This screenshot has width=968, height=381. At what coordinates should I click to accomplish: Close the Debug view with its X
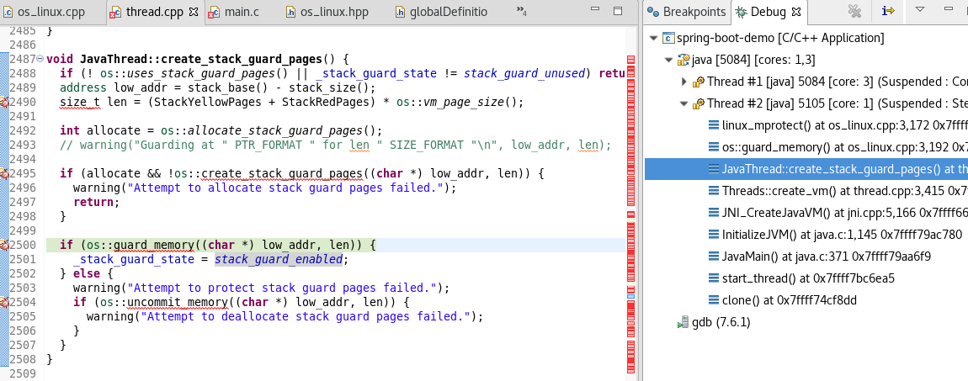(x=795, y=12)
